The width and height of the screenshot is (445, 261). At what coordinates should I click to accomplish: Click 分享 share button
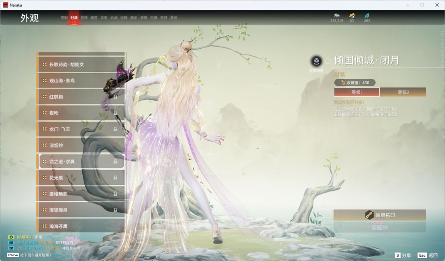coord(403,255)
